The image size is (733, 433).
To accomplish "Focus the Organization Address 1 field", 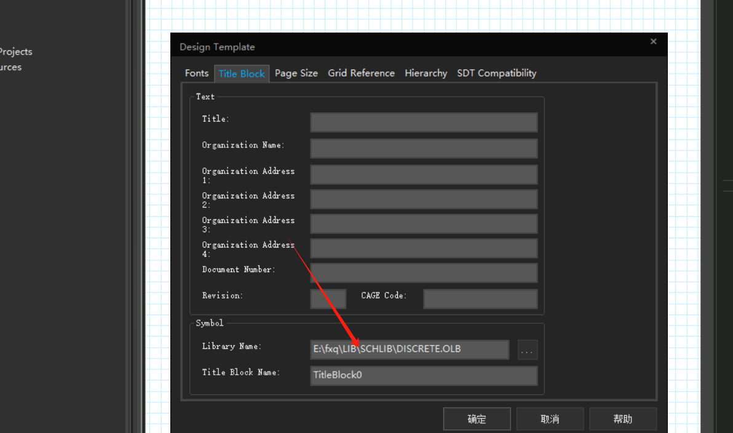I will (424, 174).
